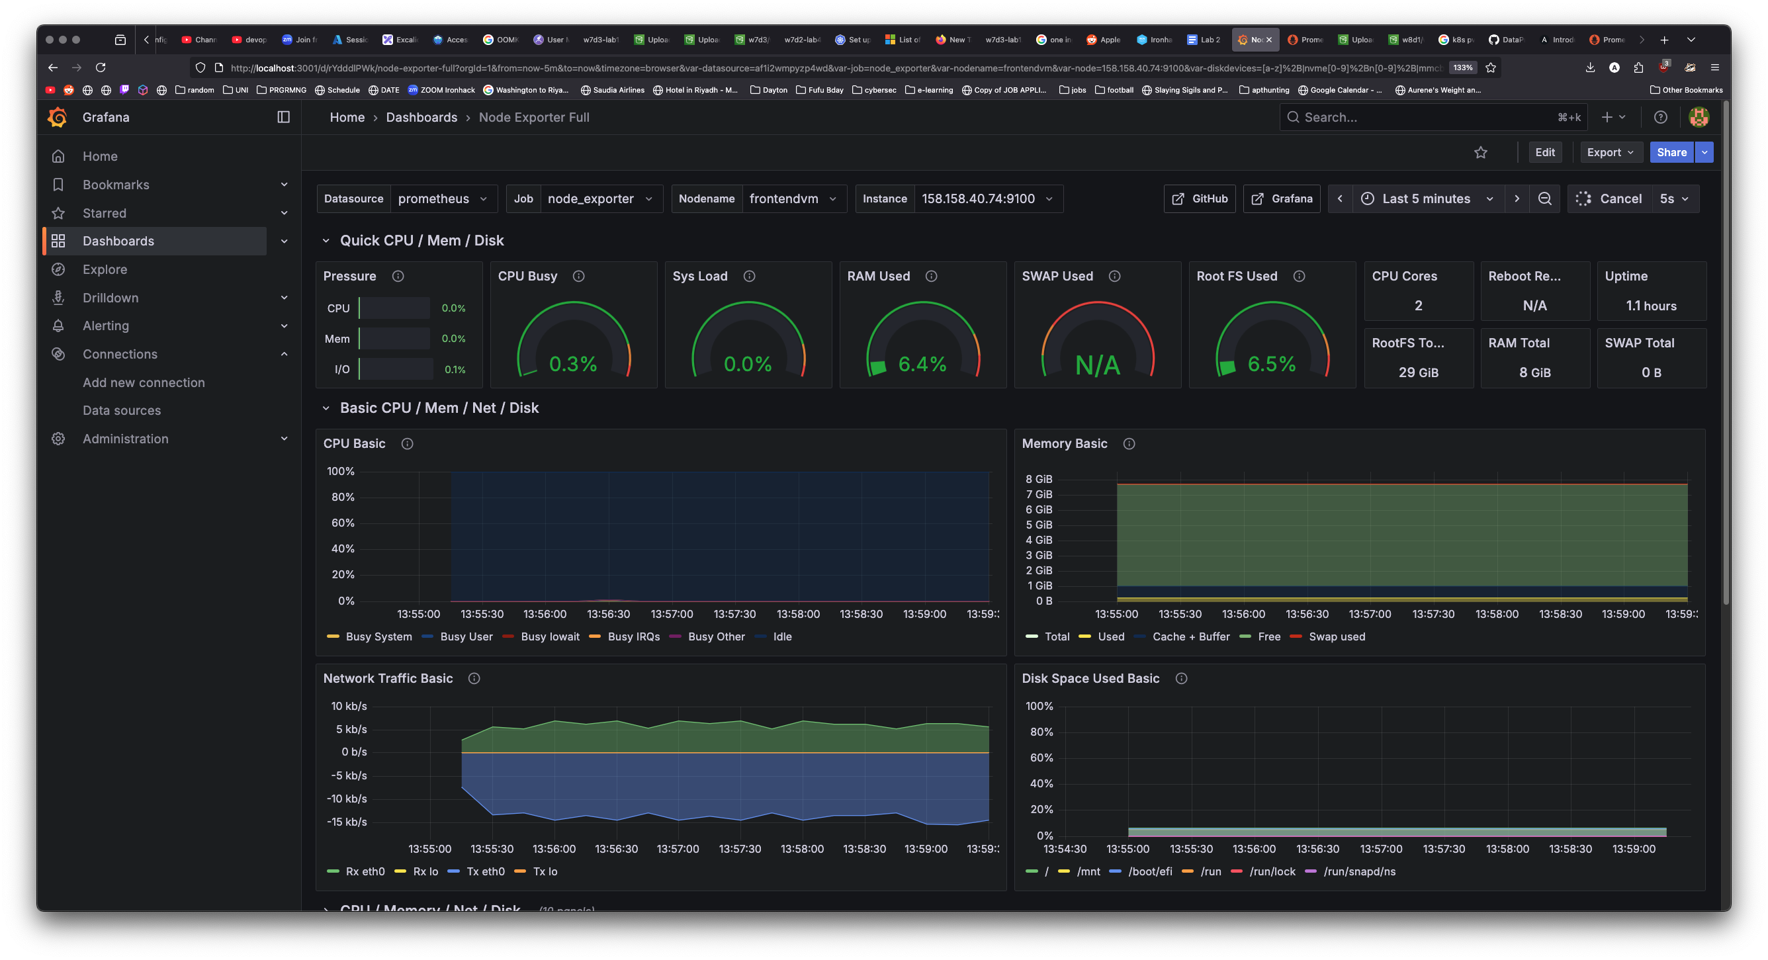
Task: Reload the page with browser refresh icon
Action: tap(101, 67)
